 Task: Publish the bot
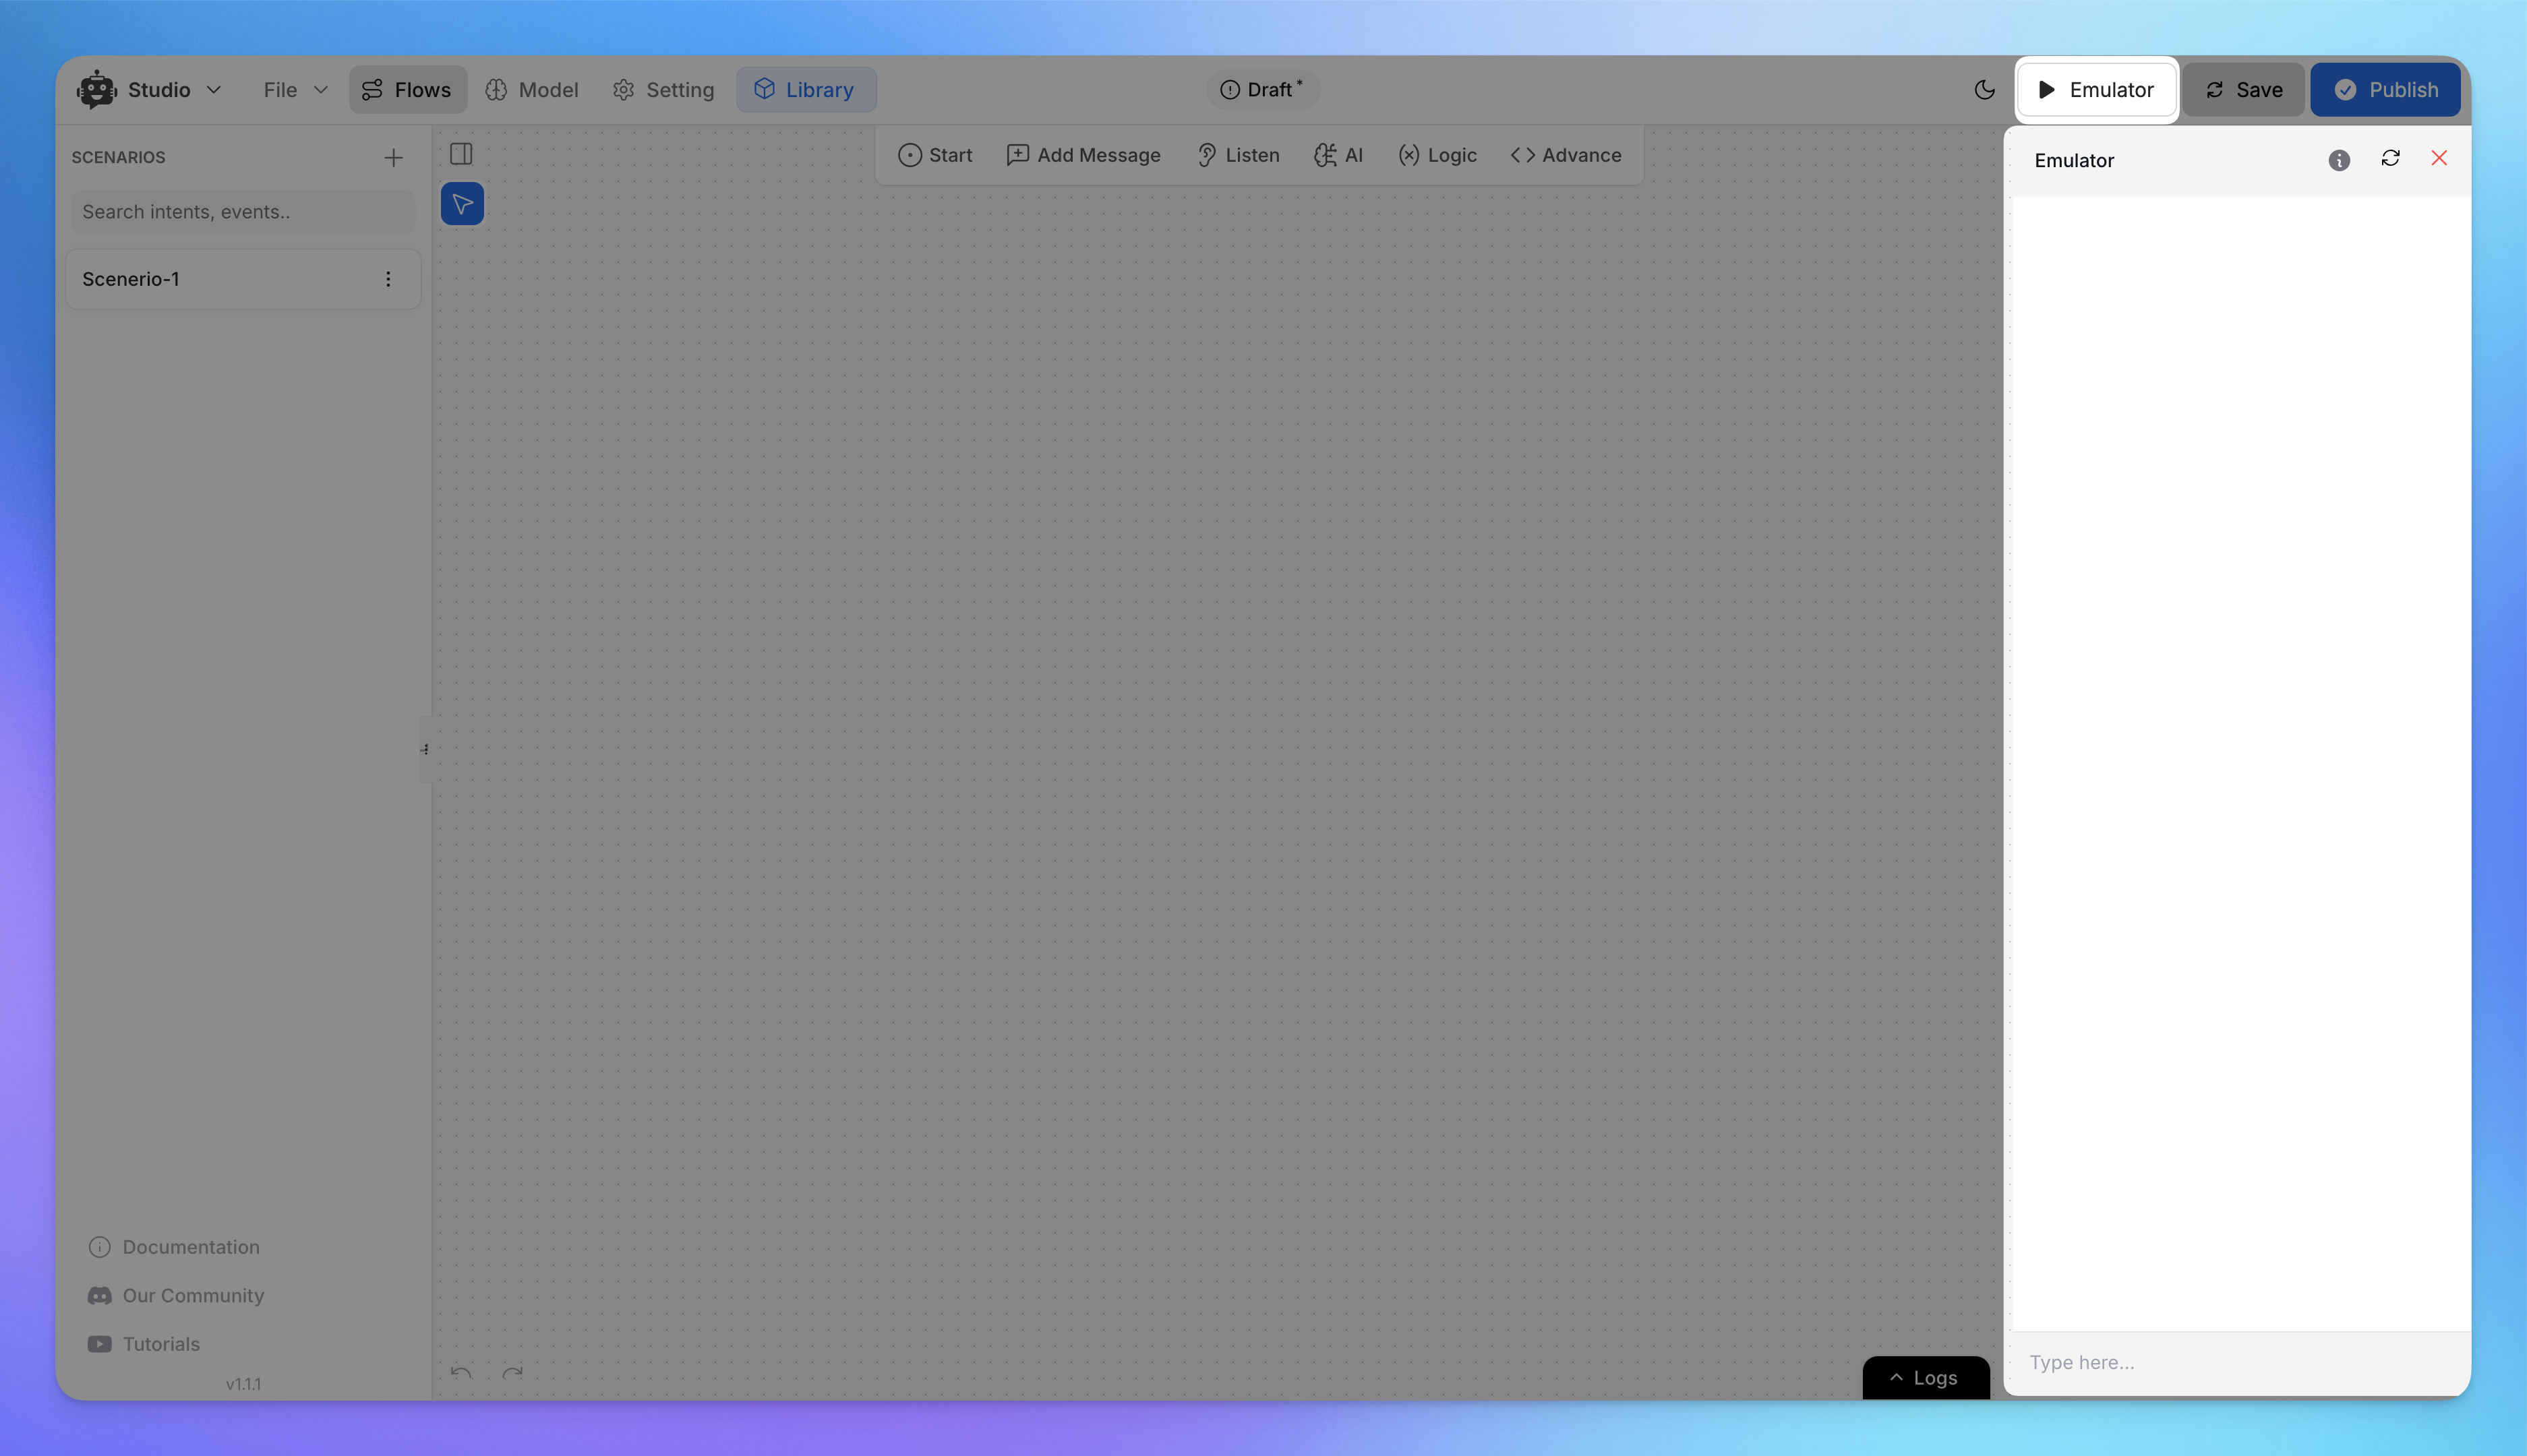[x=2385, y=90]
